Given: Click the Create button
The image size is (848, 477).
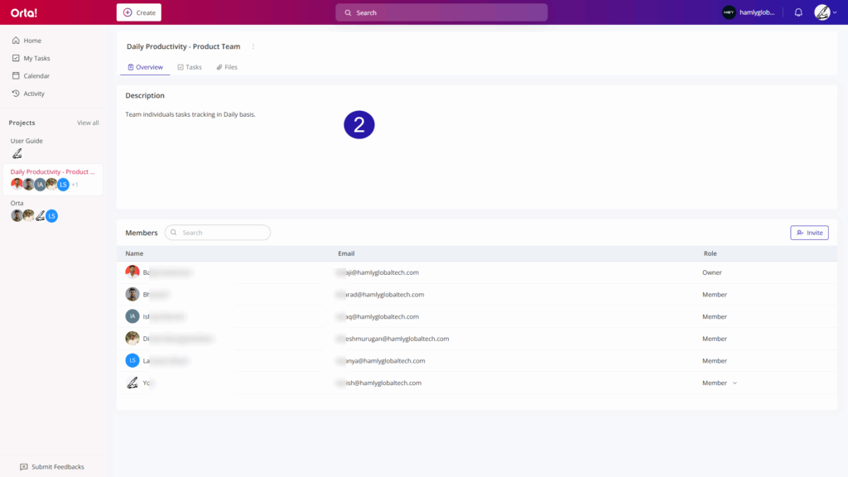Looking at the screenshot, I should pyautogui.click(x=139, y=12).
